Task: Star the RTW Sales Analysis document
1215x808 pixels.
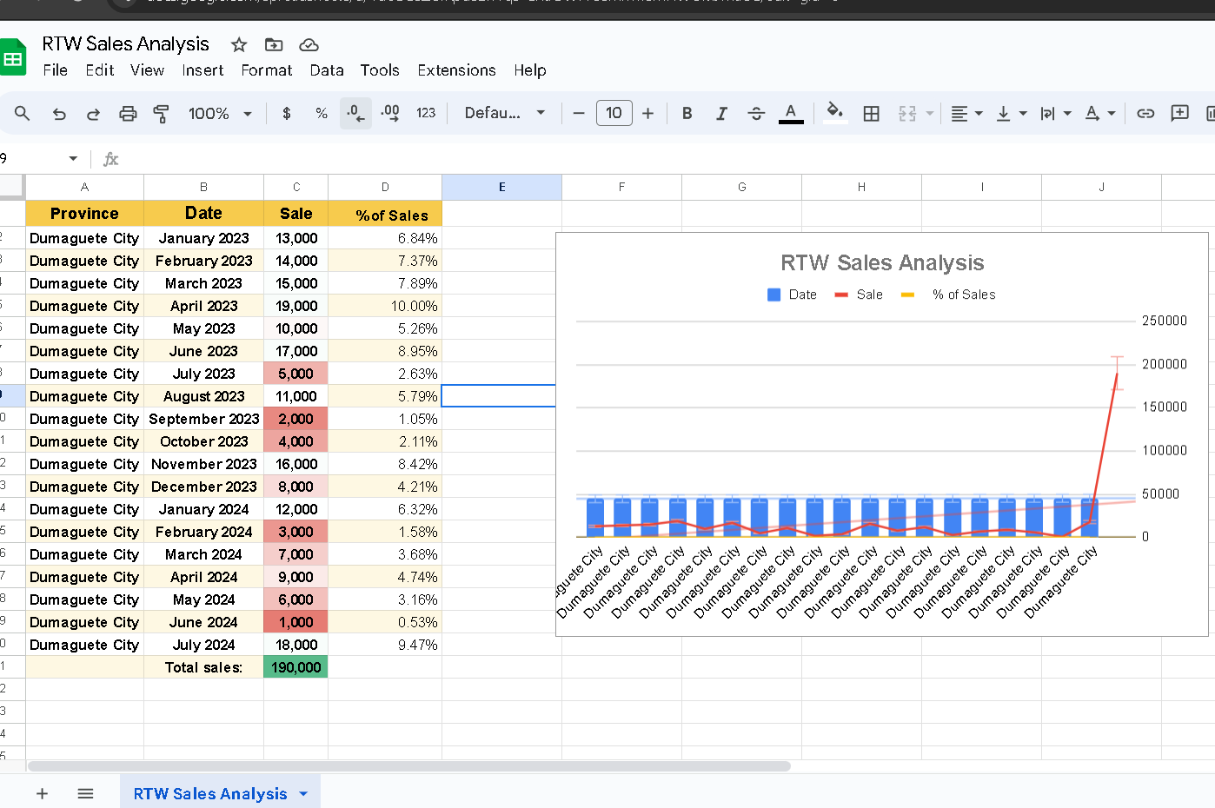Action: tap(239, 44)
